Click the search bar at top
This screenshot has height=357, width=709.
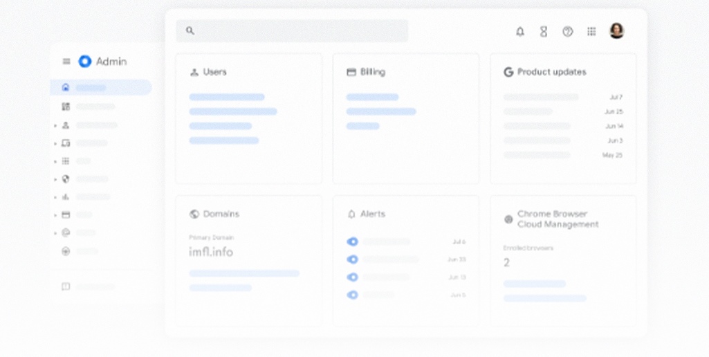pos(292,31)
